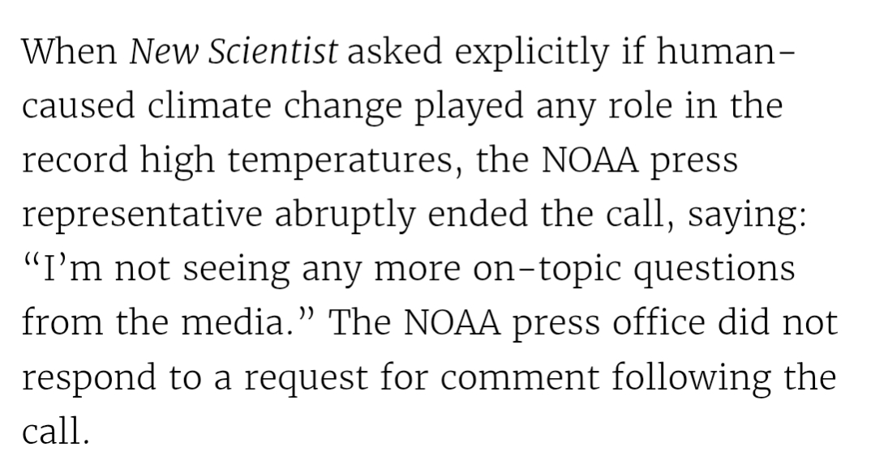This screenshot has height=468, width=875.
Task: Click the italic "New Scientist" text
Action: (x=234, y=53)
